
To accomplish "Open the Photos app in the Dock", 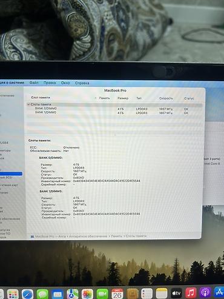I will click(87, 294).
